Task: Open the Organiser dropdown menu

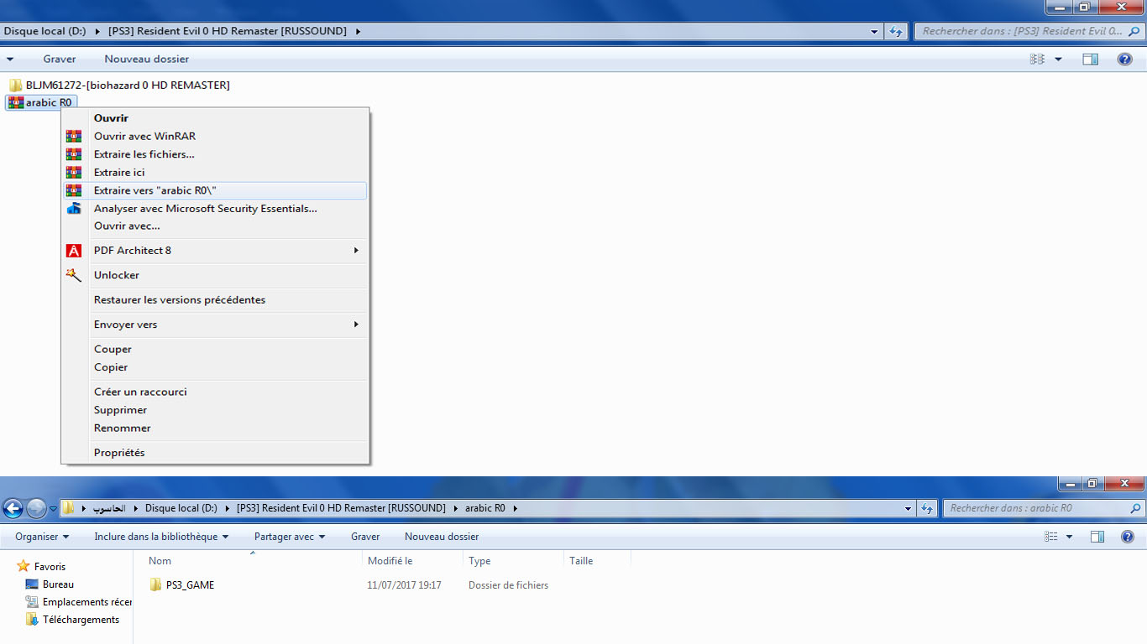Action: pyautogui.click(x=42, y=537)
